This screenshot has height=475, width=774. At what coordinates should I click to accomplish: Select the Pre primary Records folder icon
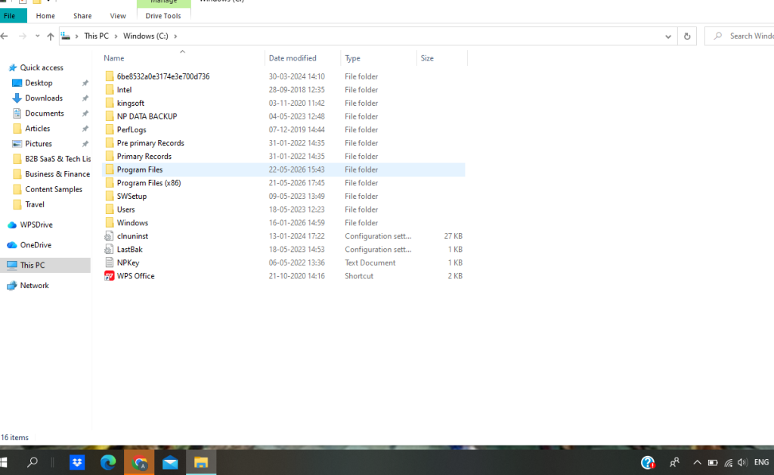click(110, 143)
